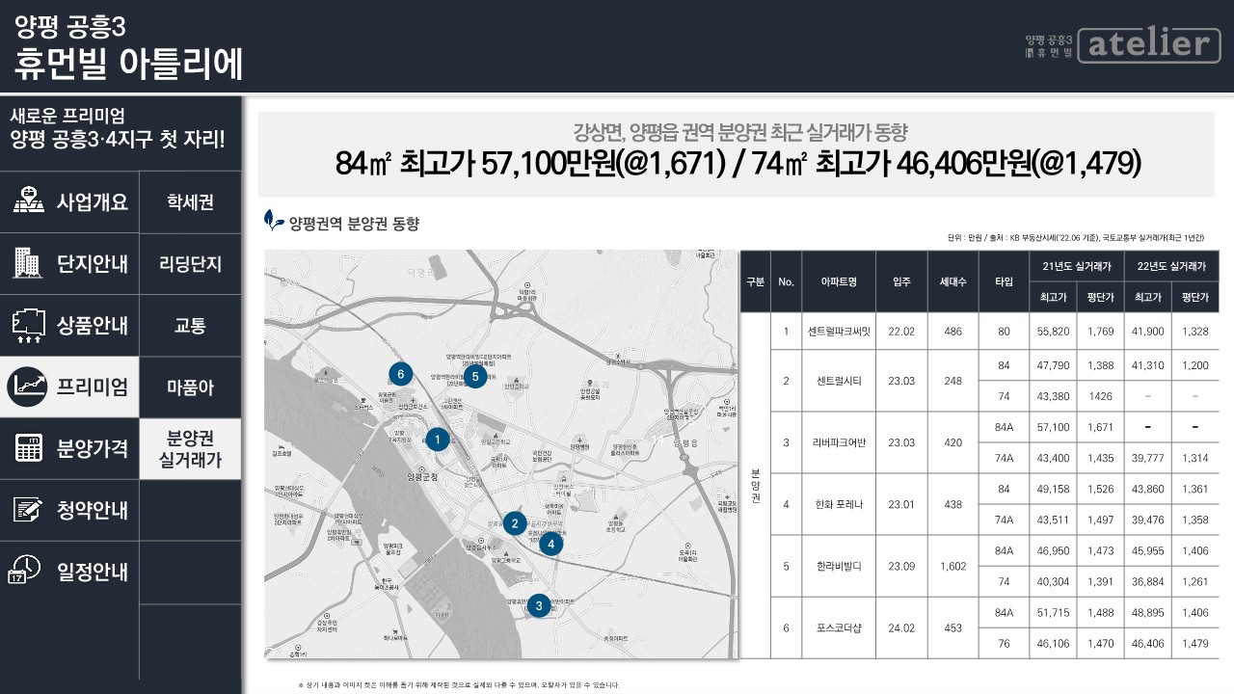The height and width of the screenshot is (694, 1234).
Task: Click the 타입 column header
Action: 1004,281
